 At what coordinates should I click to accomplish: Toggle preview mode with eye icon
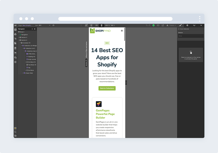click(x=53, y=25)
